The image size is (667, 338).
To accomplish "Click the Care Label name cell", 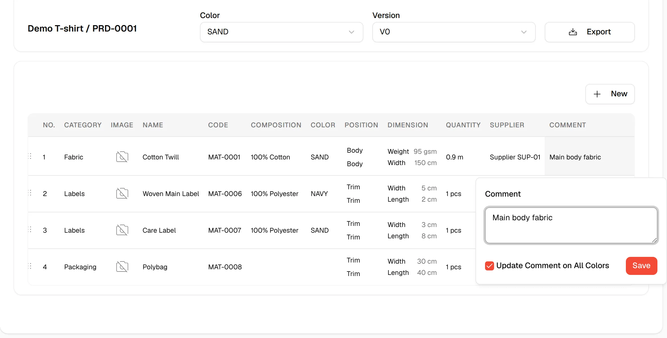I will [159, 230].
